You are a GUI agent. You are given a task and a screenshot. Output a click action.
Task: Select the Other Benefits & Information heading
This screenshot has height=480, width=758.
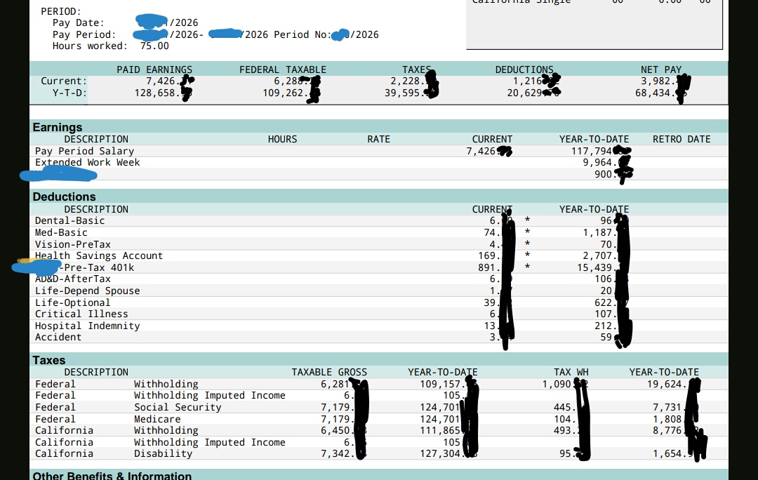pos(112,476)
